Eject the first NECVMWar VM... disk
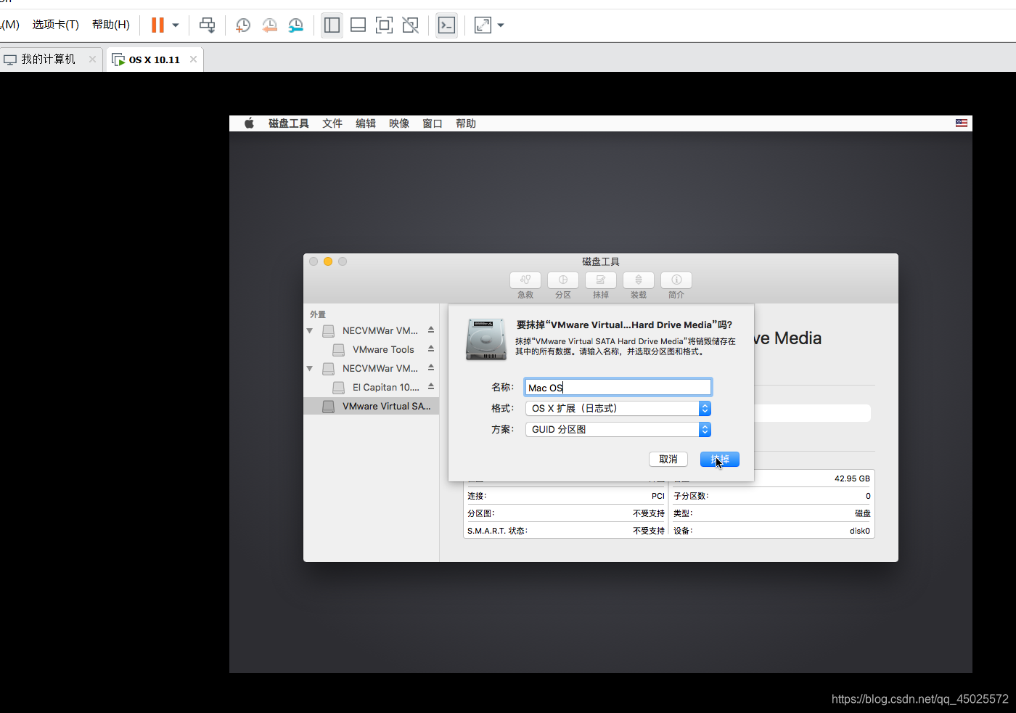 431,330
